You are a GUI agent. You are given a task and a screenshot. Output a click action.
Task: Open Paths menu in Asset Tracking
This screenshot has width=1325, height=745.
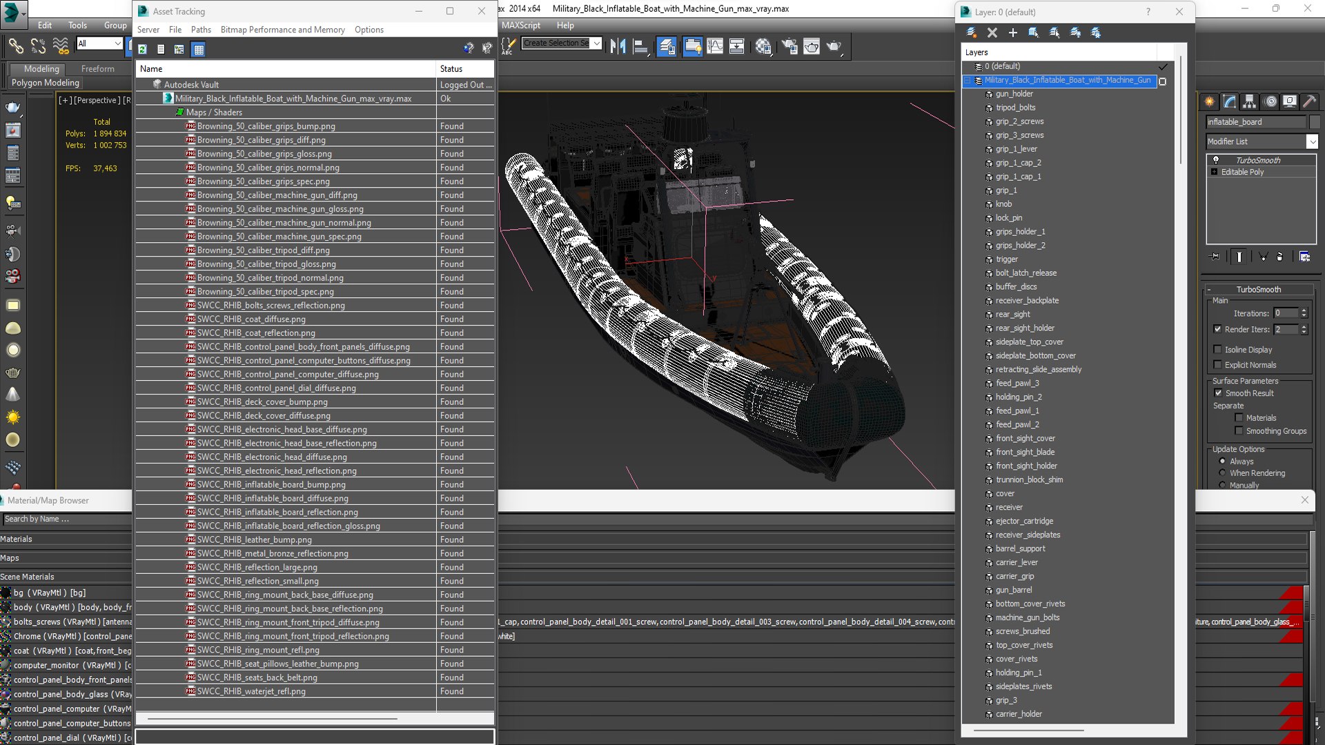click(201, 30)
